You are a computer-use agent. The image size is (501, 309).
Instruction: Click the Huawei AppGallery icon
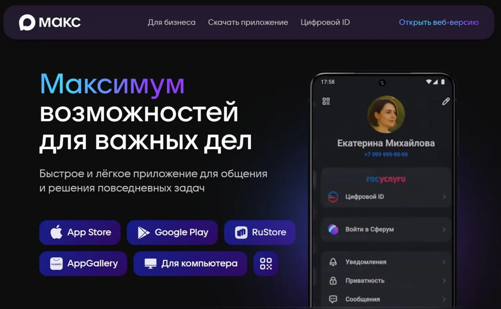coord(56,264)
